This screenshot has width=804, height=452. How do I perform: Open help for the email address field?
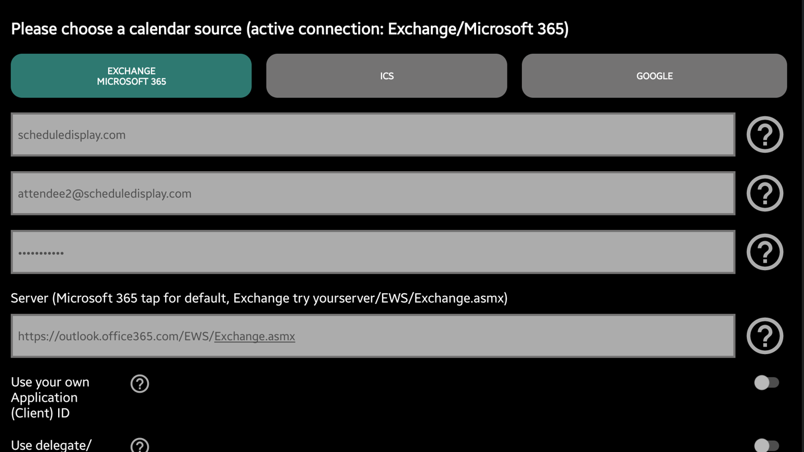point(764,194)
